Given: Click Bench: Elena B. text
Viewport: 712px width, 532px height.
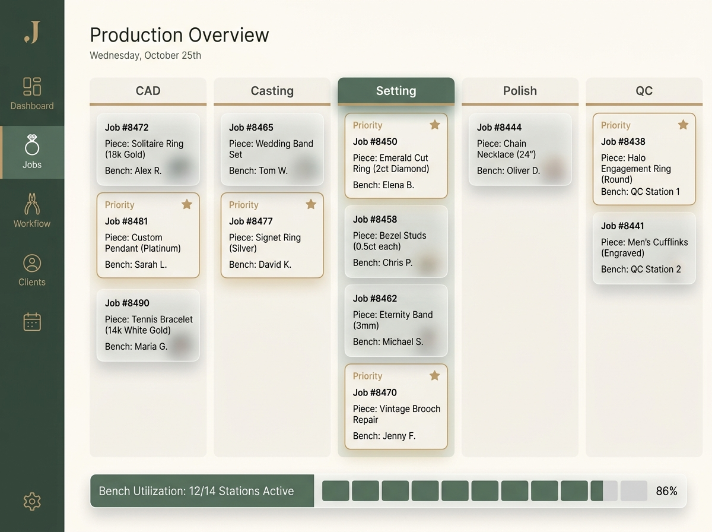Looking at the screenshot, I should coord(384,185).
